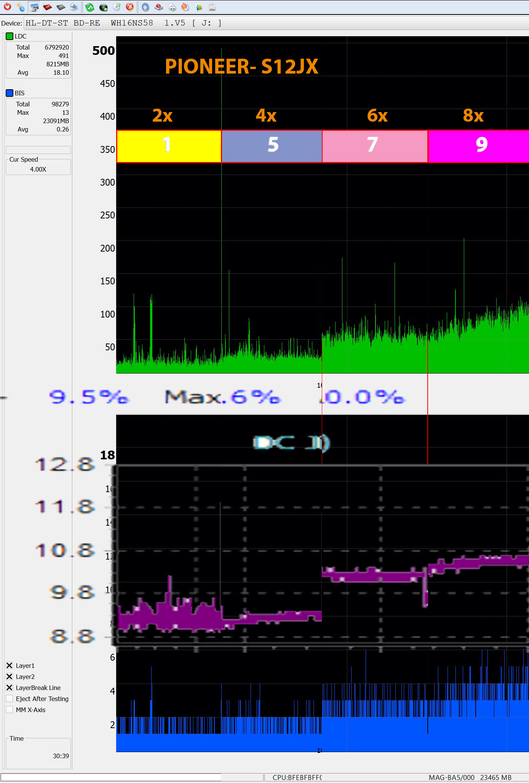Click the green refresh arrows icon
Image resolution: width=529 pixels, height=783 pixels.
point(90,7)
